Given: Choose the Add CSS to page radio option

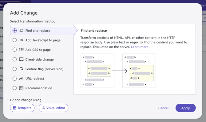Looking at the screenshot, I should pyautogui.click(x=14, y=50).
